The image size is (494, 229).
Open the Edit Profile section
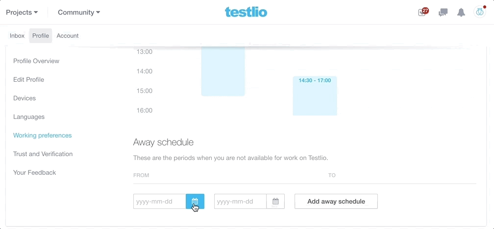(x=28, y=80)
